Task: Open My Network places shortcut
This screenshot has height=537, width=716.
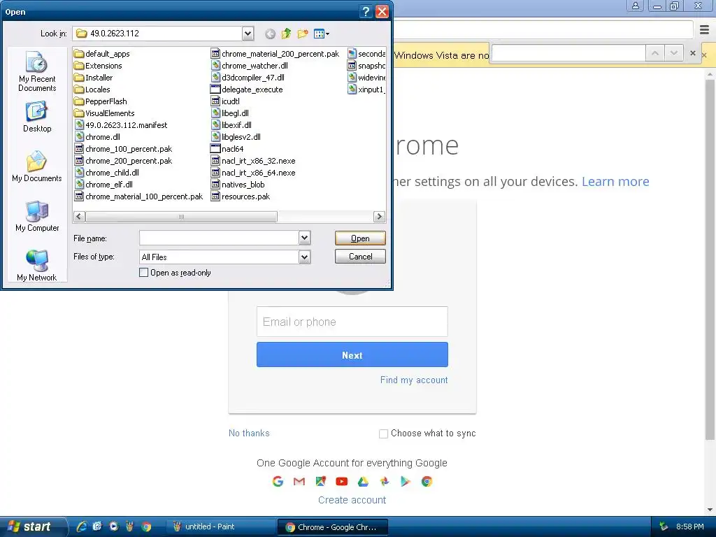Action: (37, 265)
